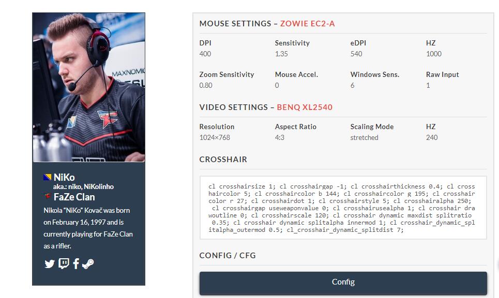Open the BENQ XL2540 monitor link
499x298 pixels.
305,107
